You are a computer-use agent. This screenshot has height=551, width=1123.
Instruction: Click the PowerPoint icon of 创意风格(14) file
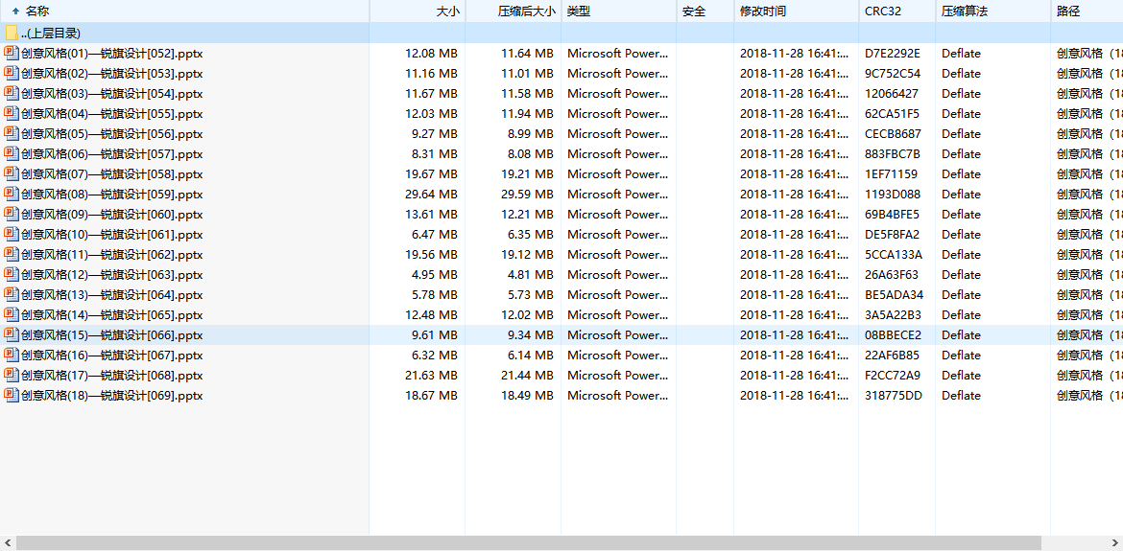click(x=12, y=314)
